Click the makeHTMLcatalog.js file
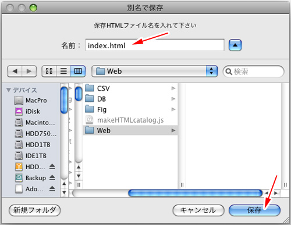Image resolution: width=291 pixels, height=225 pixels. tap(130, 120)
